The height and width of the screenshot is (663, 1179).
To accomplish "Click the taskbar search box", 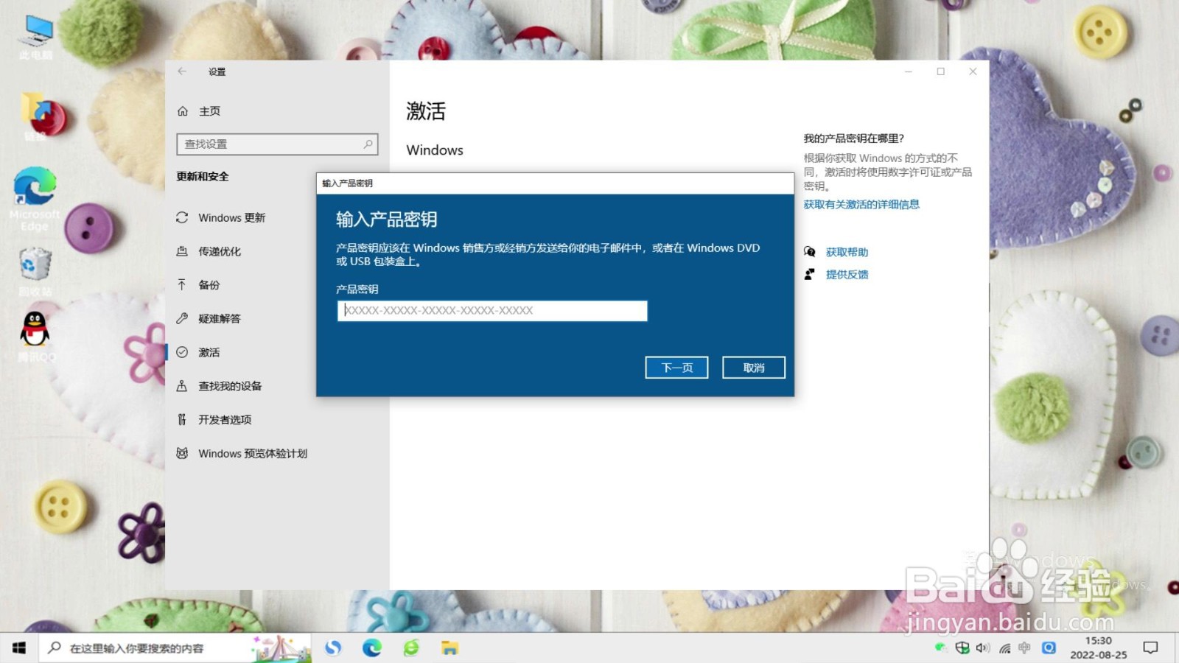I will tap(175, 648).
